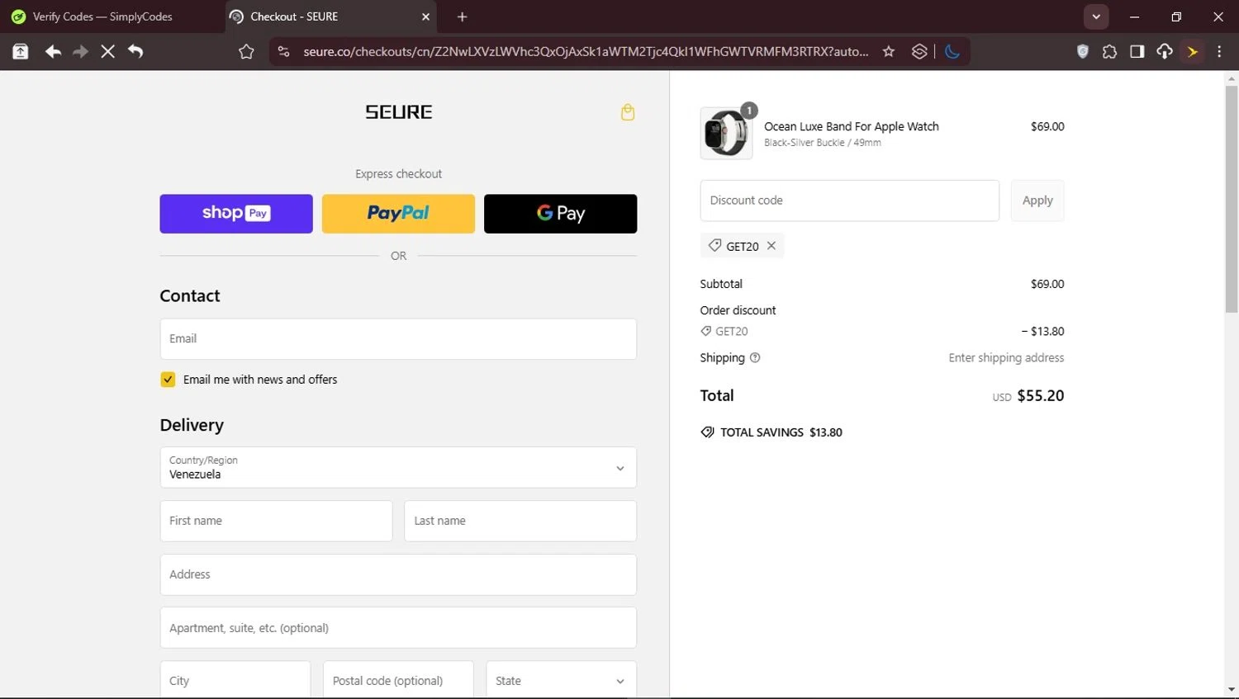Bookmark this page with star in address bar
The height and width of the screenshot is (699, 1239).
(x=889, y=51)
